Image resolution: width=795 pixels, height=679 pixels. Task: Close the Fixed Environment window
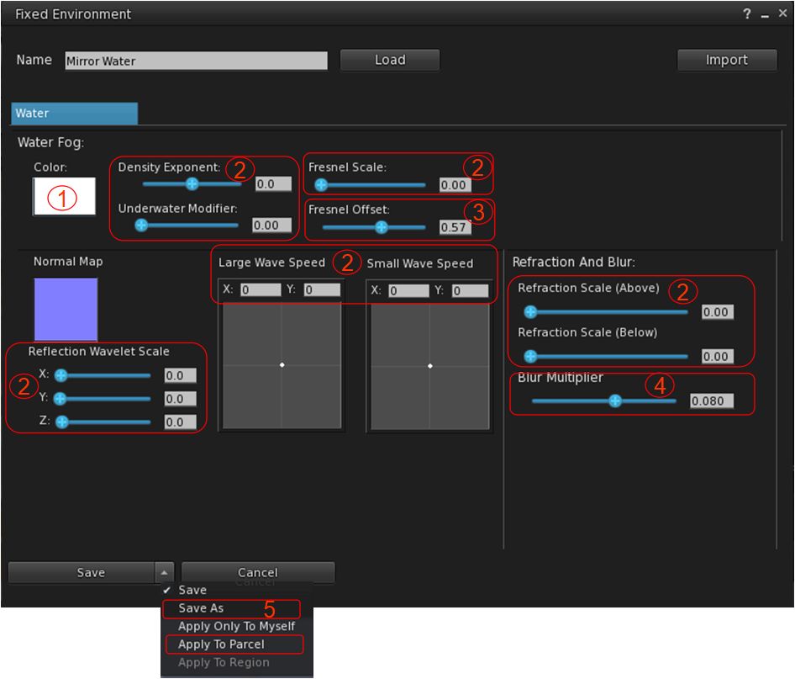(x=782, y=14)
